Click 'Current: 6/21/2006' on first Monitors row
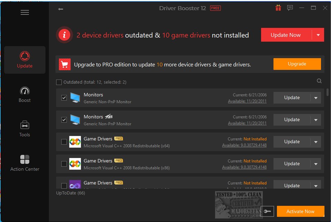Viewport: 331px width, 222px height. [x=250, y=95]
